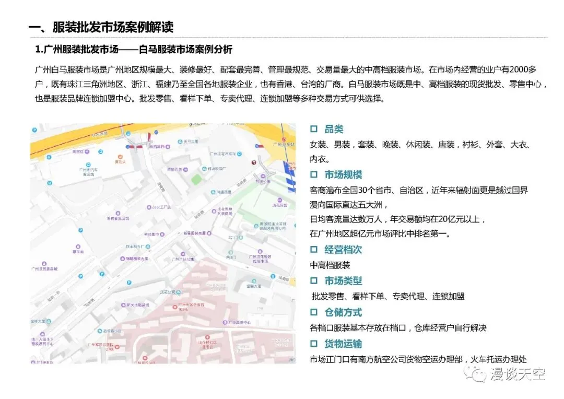Select line 批发零售、看样下单、专卖代理、连锁加盟 under 市场类型
Screen dimensions: 564x399
388,297
